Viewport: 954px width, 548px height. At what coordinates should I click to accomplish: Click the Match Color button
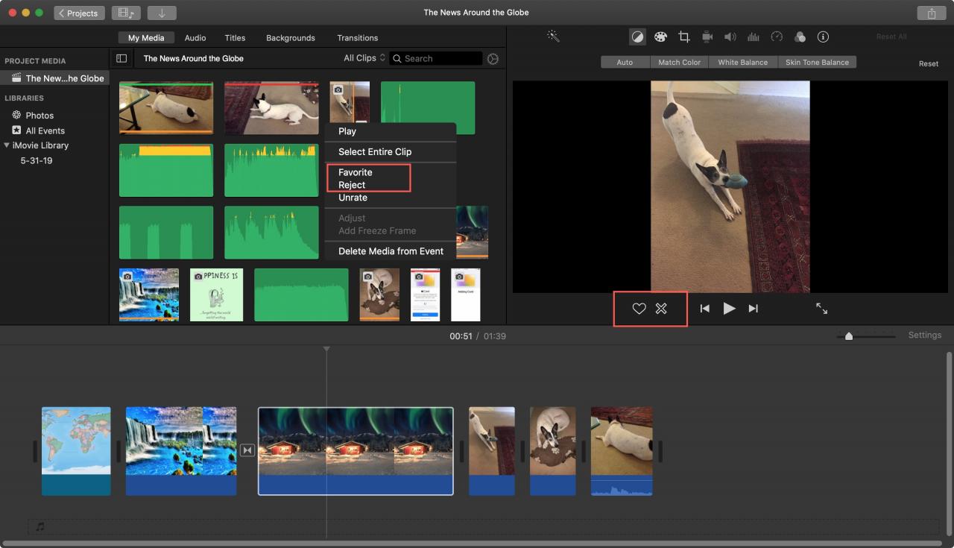coord(679,63)
